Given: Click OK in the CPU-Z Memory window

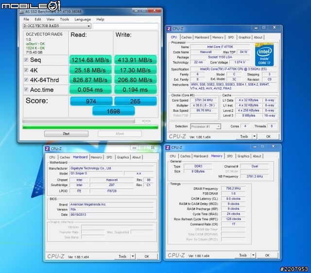Looking at the screenshot, I should pos(267,255).
